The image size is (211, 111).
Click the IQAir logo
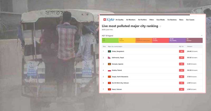tap(109, 20)
